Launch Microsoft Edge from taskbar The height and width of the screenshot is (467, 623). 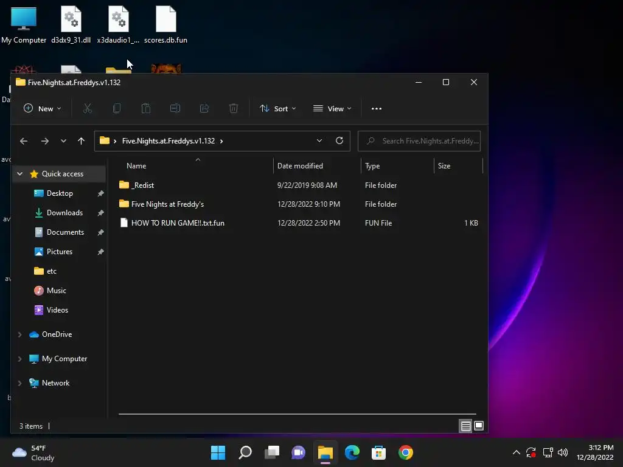pyautogui.click(x=352, y=452)
